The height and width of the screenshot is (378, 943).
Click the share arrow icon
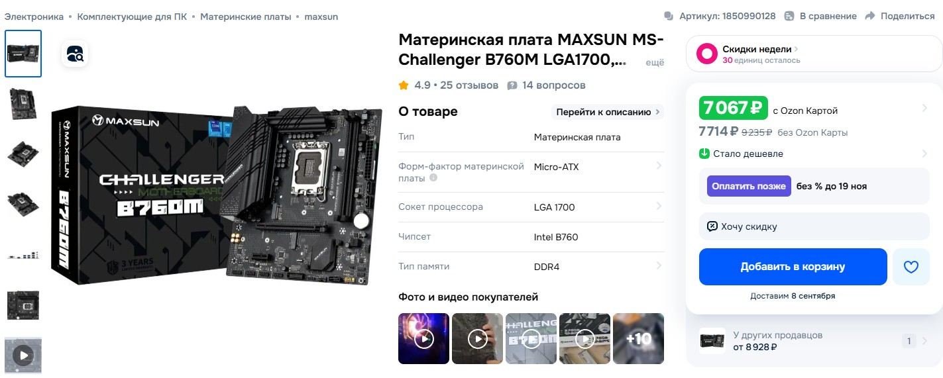tap(870, 16)
